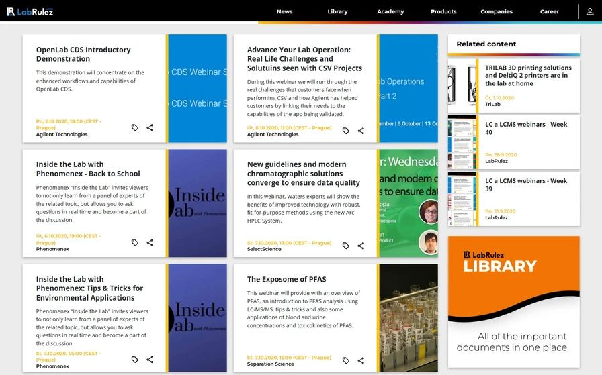Click tag icon on Tips & Tricks Environmental card
The height and width of the screenshot is (375, 602).
[135, 360]
